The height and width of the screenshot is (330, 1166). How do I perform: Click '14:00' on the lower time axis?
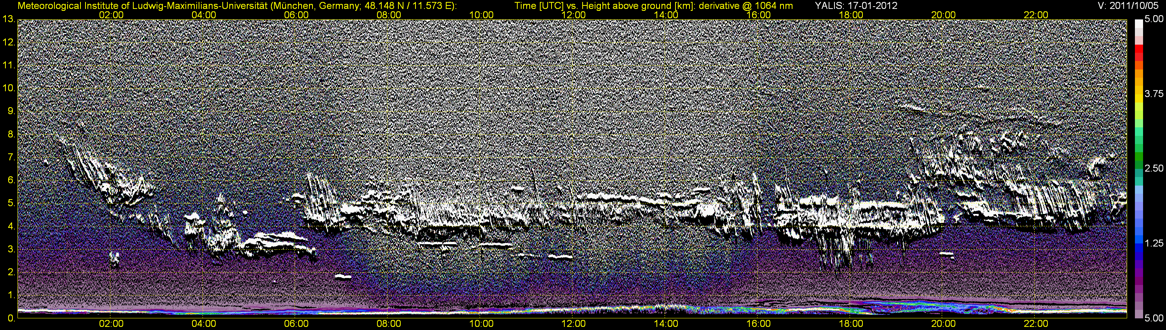[666, 324]
